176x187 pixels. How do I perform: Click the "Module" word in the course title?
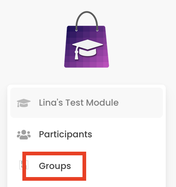point(102,103)
